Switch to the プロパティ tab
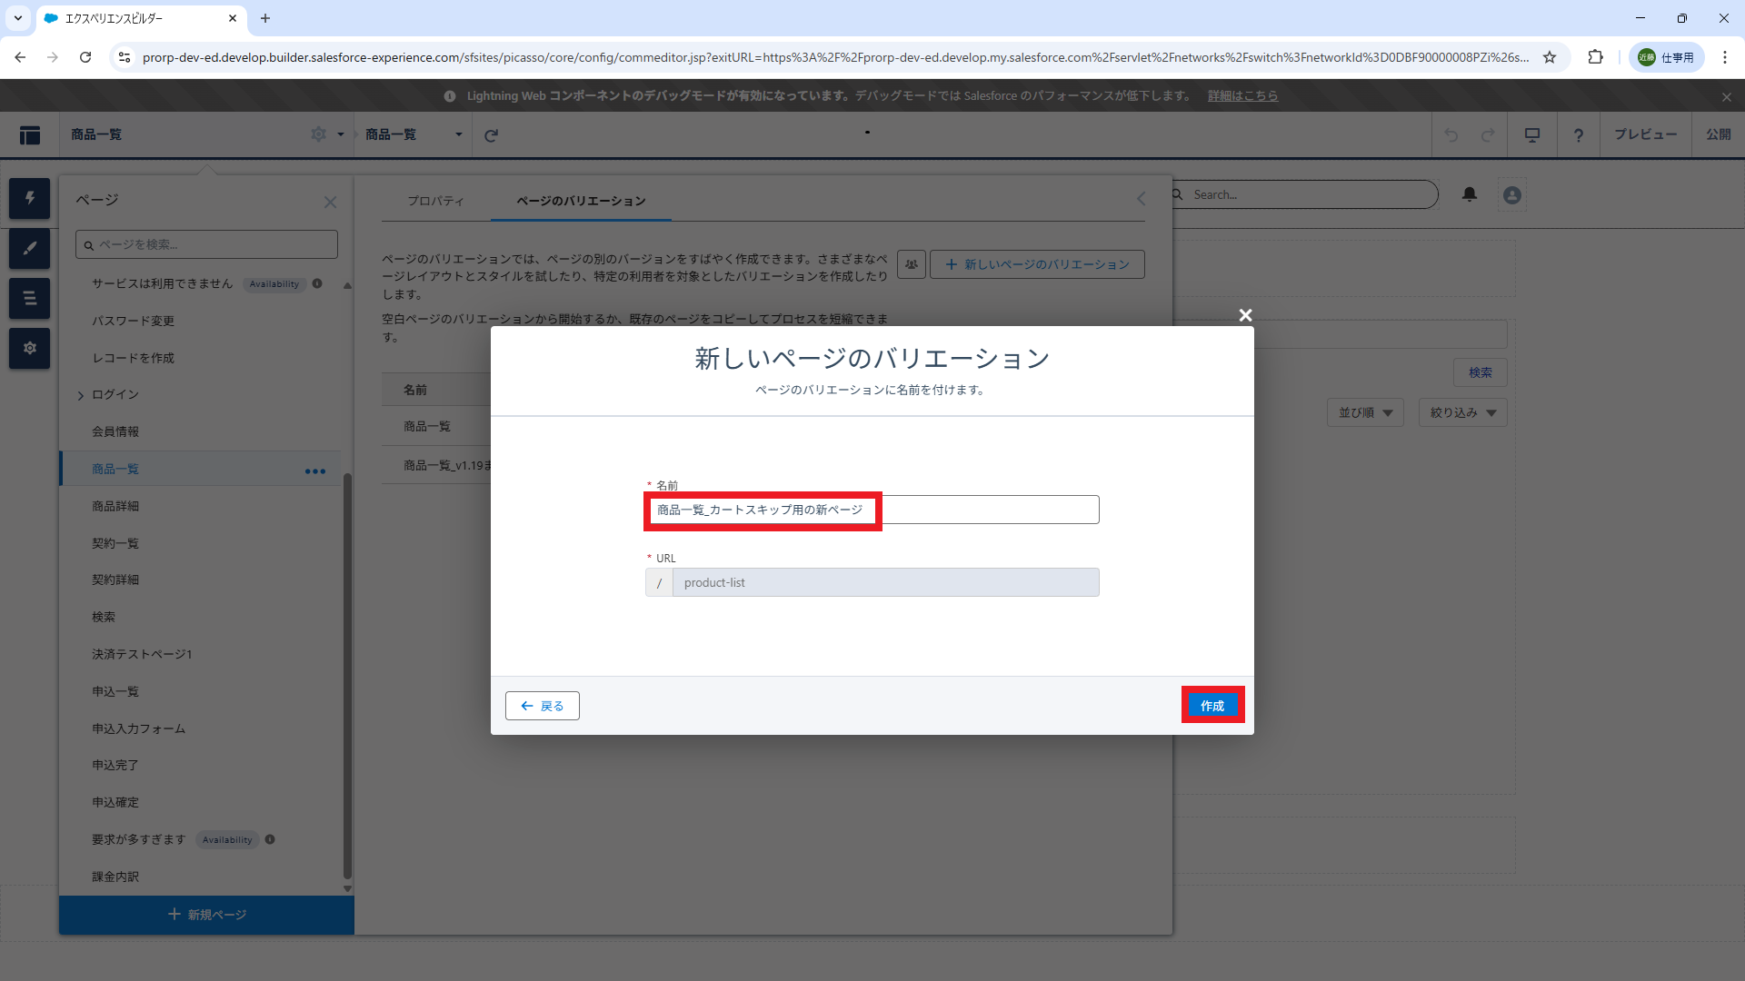Screen dimensions: 1745x981 pos(435,201)
